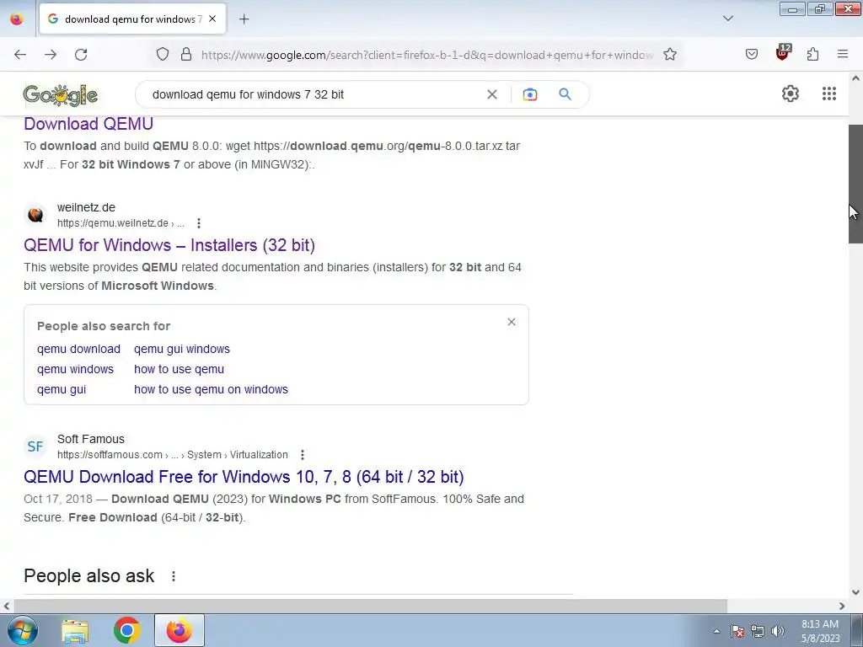Screen dimensions: 863x647
Task: Click the Firefox view icon
Action: [17, 19]
